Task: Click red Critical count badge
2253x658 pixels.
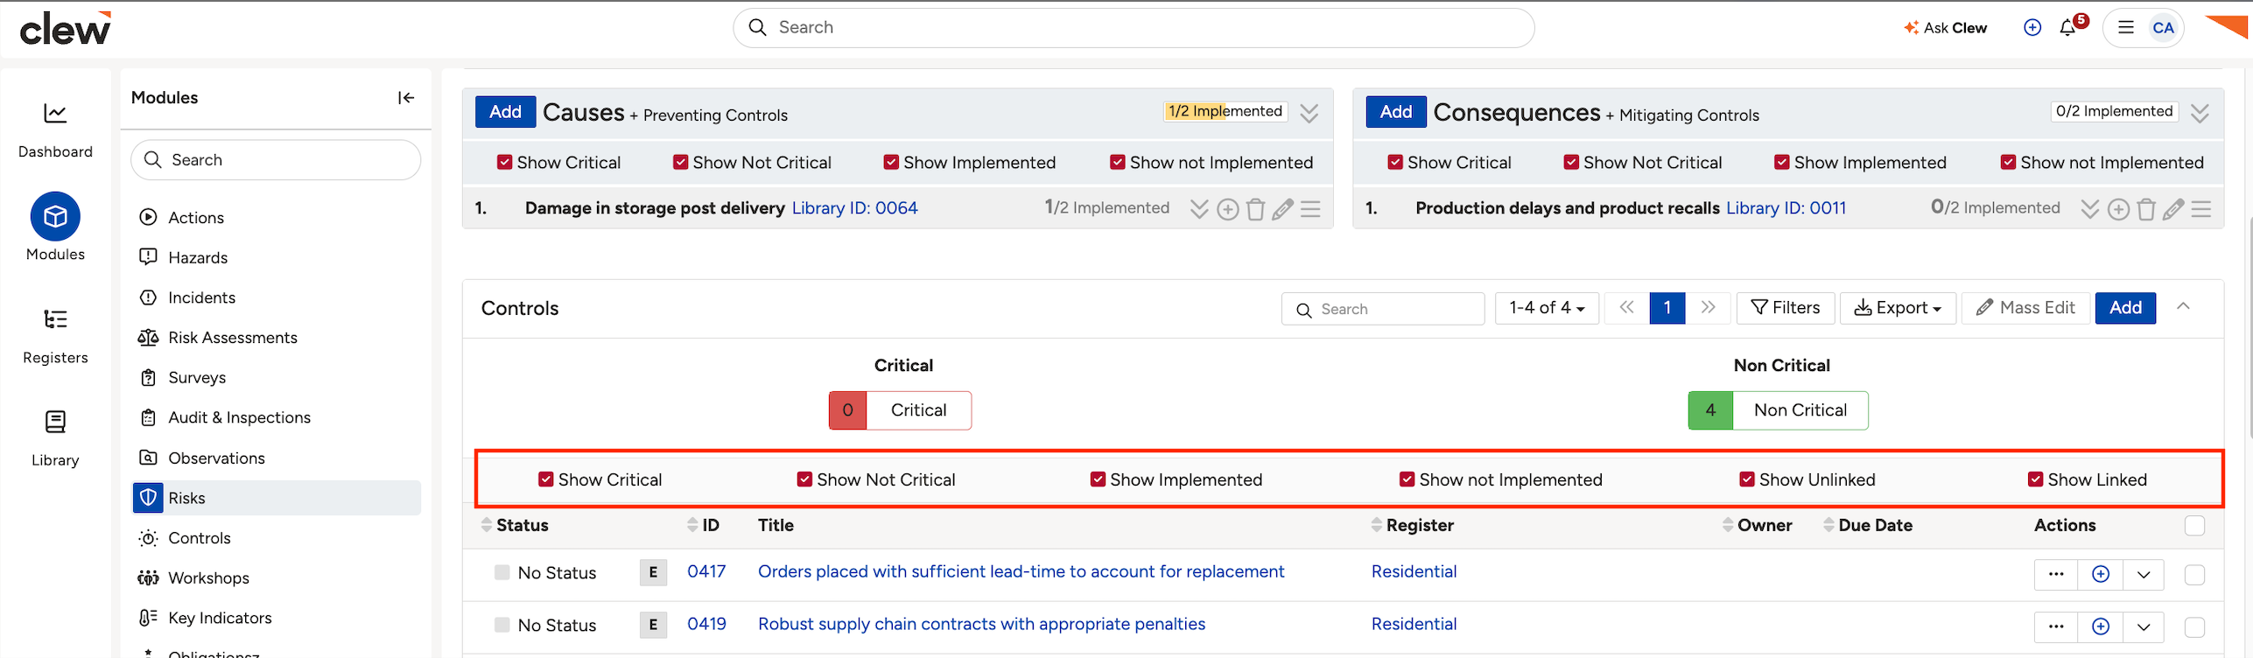Action: click(x=847, y=410)
